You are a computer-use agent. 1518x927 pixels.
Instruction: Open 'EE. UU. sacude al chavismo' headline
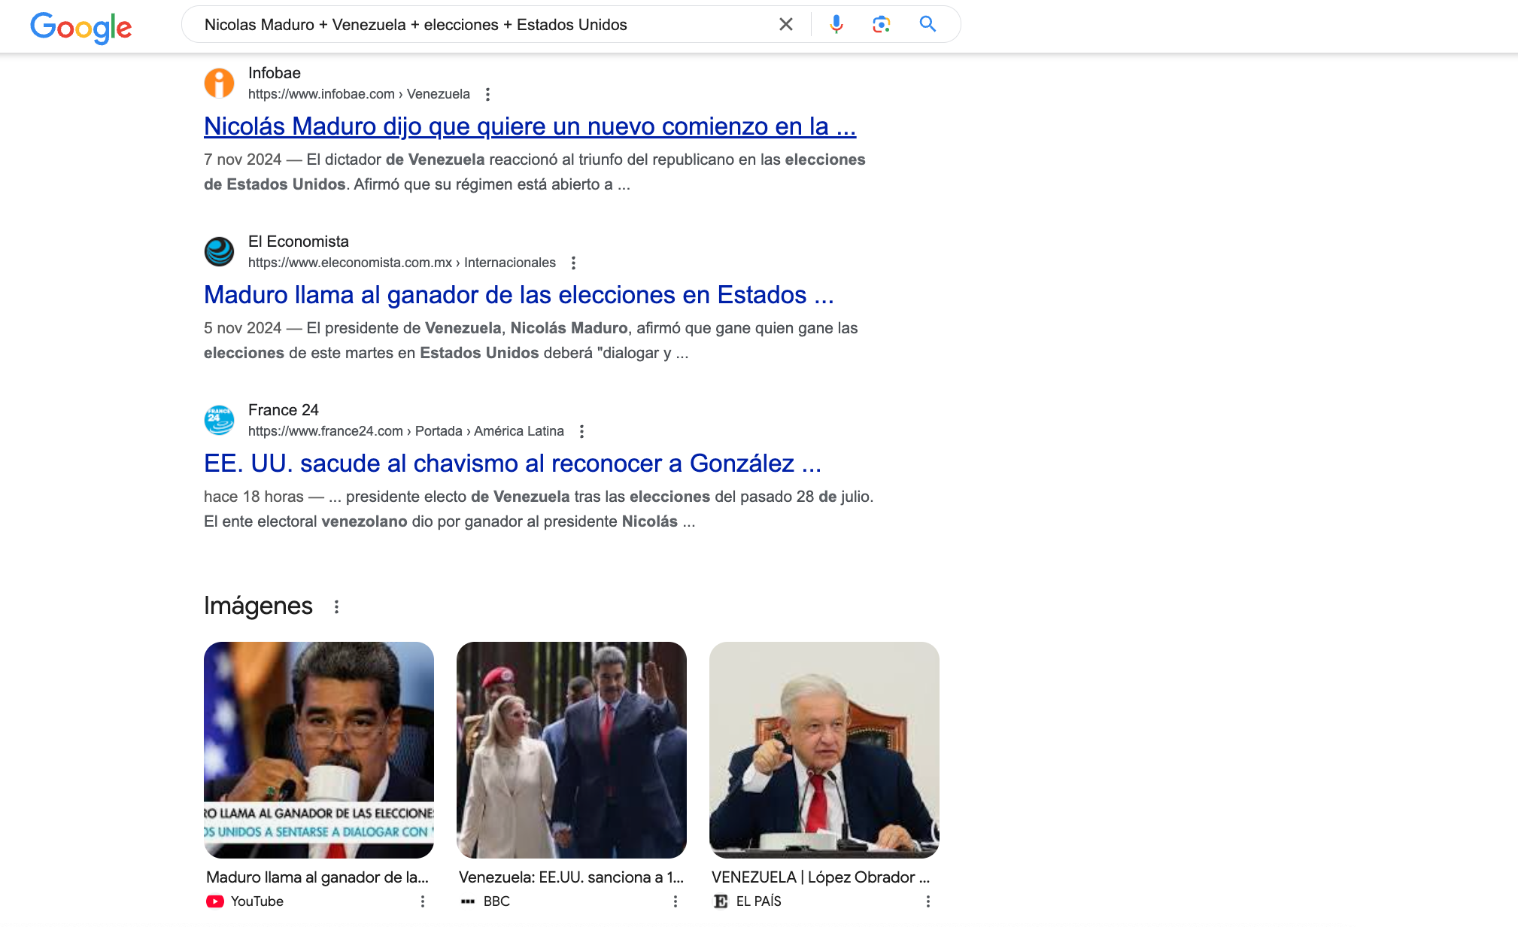click(x=512, y=463)
